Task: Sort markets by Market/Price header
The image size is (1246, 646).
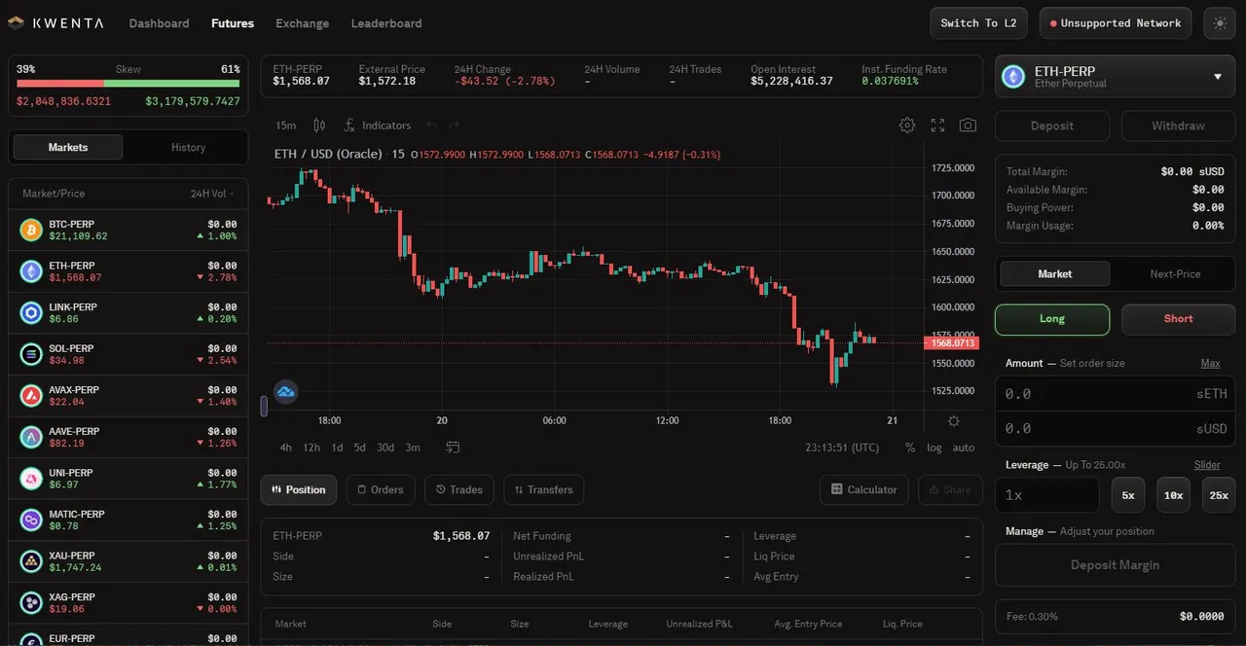Action: 54,194
